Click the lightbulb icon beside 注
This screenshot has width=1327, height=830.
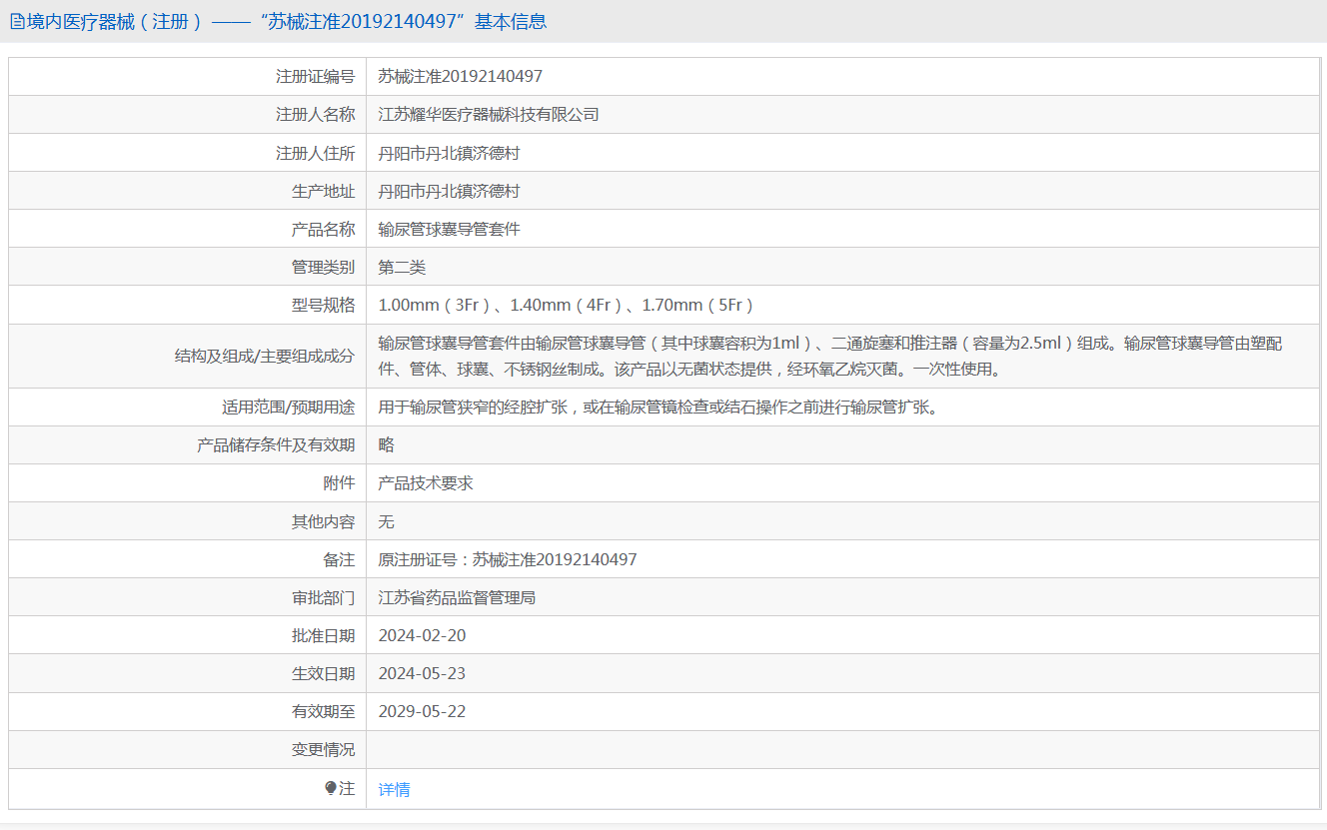(x=331, y=789)
